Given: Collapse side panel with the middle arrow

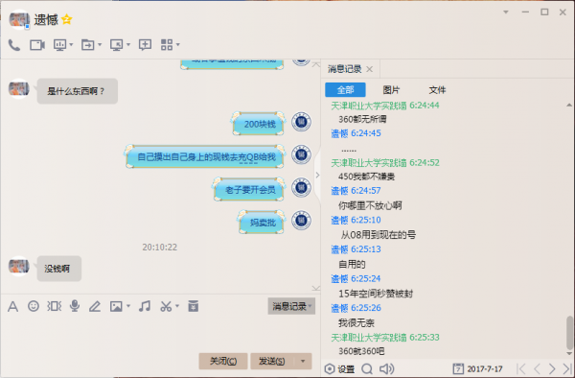Looking at the screenshot, I should [317, 175].
